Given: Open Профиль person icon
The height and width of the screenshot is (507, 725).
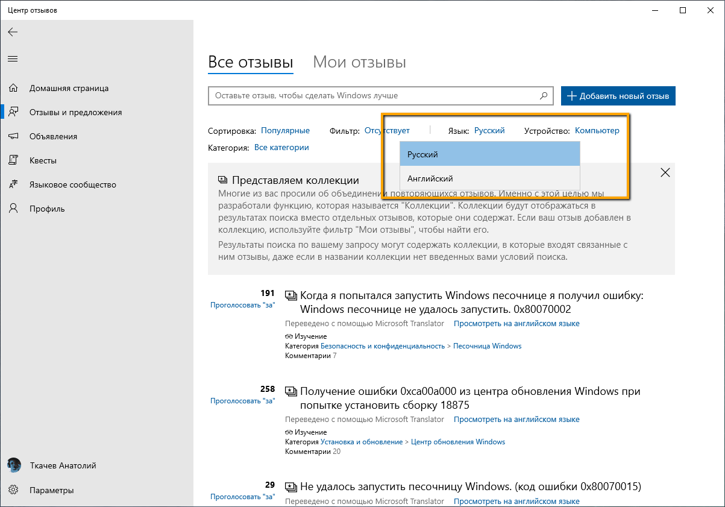Looking at the screenshot, I should click(x=13, y=209).
